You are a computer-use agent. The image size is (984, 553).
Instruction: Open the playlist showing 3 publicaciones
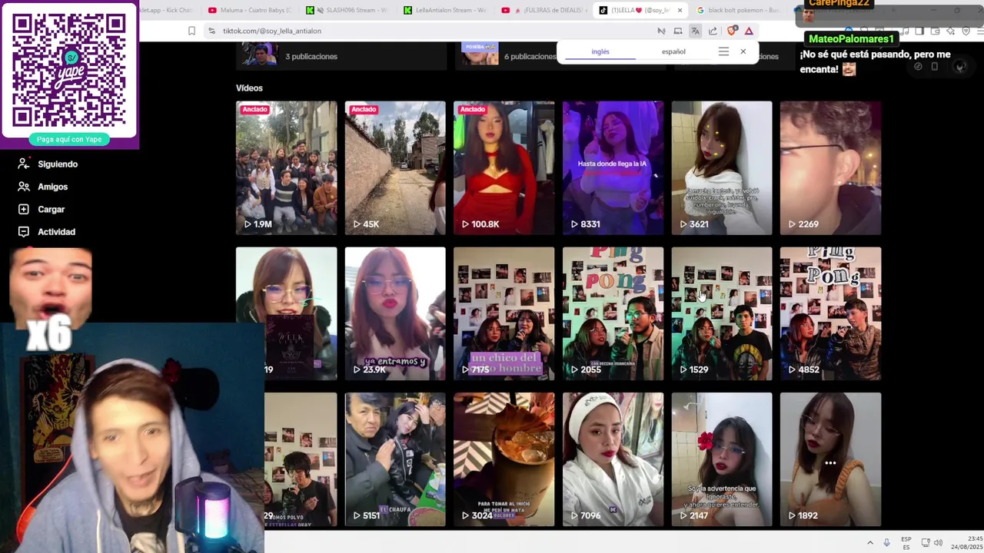[x=341, y=56]
